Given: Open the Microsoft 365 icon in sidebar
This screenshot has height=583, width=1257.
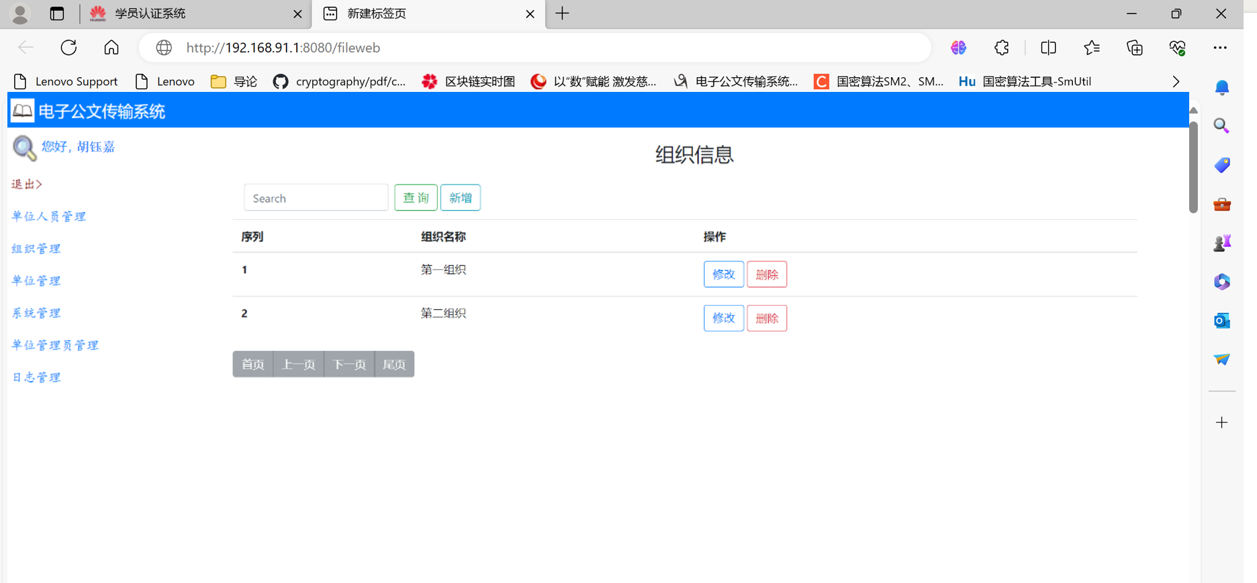Looking at the screenshot, I should tap(1222, 282).
